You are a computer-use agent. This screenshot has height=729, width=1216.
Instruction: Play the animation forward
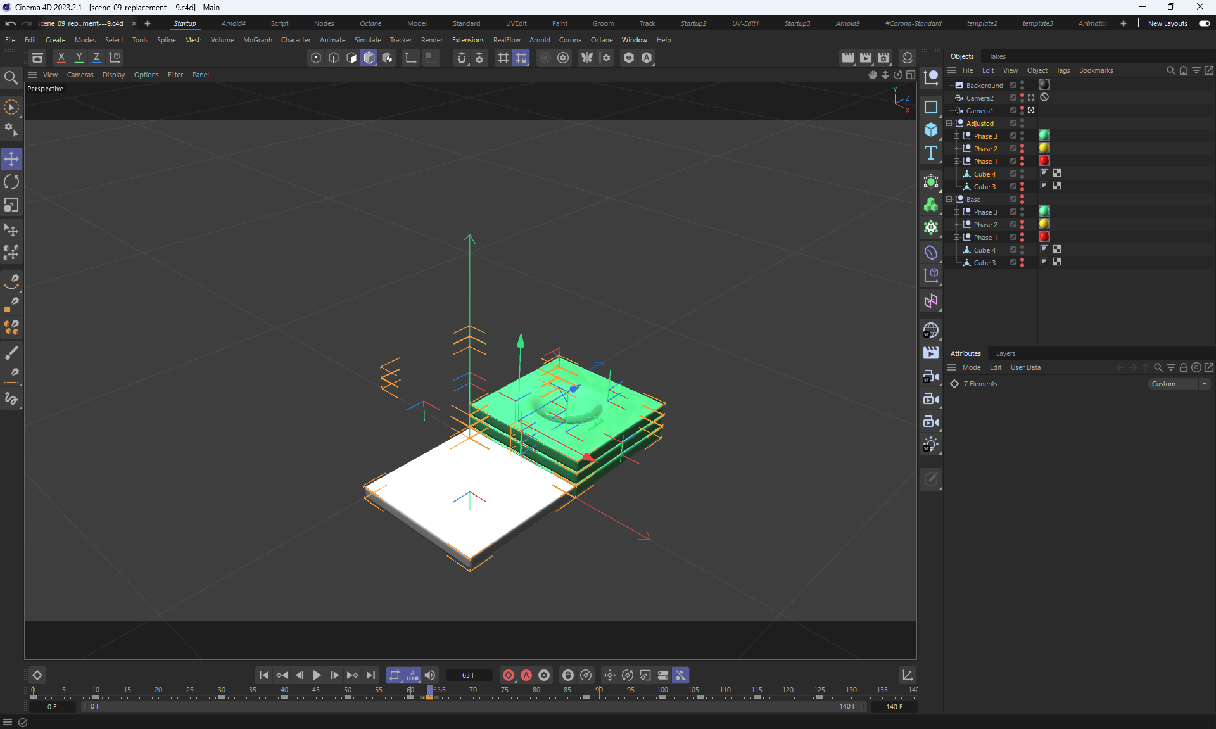(x=317, y=675)
